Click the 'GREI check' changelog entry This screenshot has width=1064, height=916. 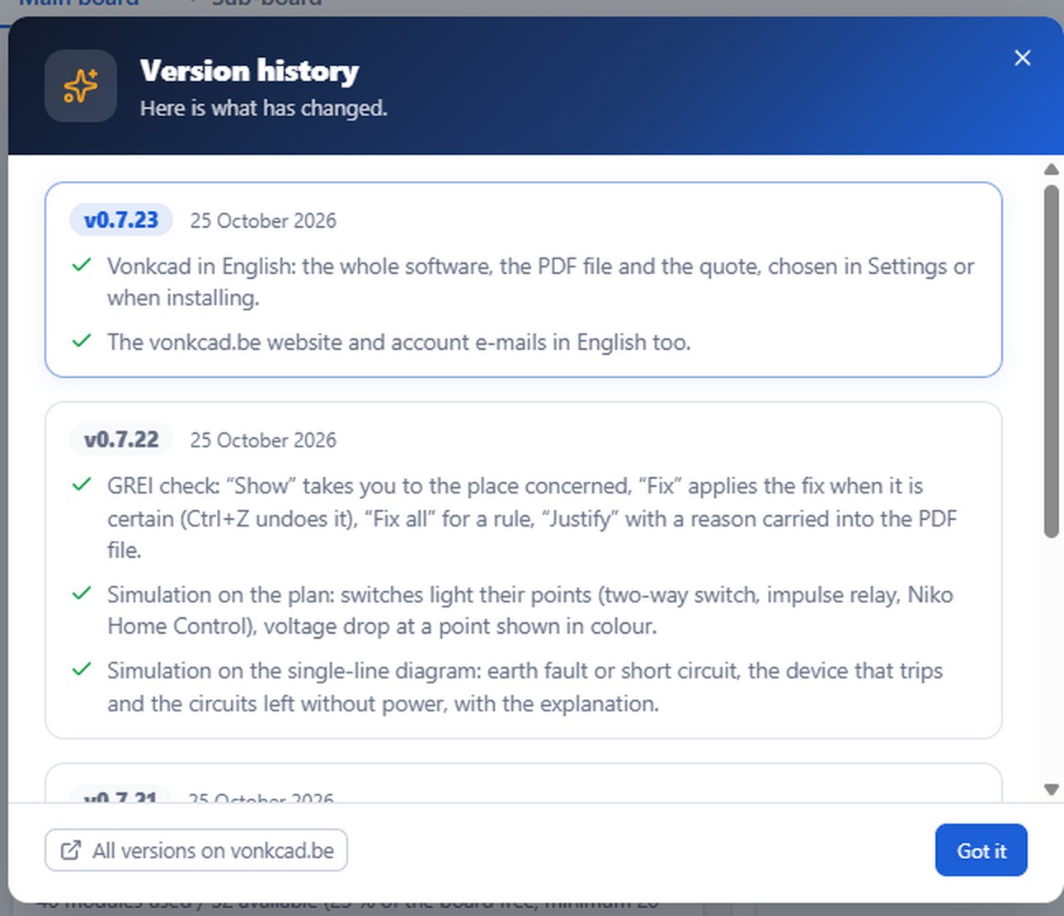(532, 518)
